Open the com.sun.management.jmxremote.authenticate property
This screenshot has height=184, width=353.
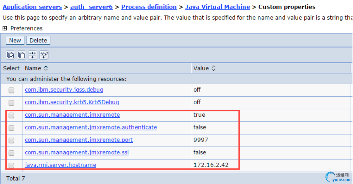click(91, 127)
